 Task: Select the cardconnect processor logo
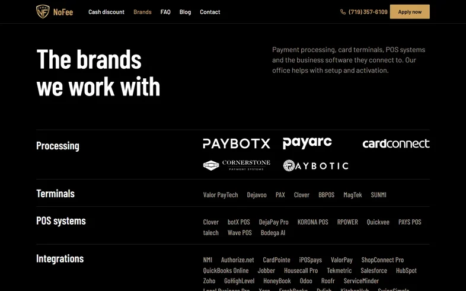click(396, 143)
